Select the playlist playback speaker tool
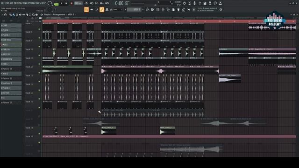The image size is (299, 168). (36, 14)
